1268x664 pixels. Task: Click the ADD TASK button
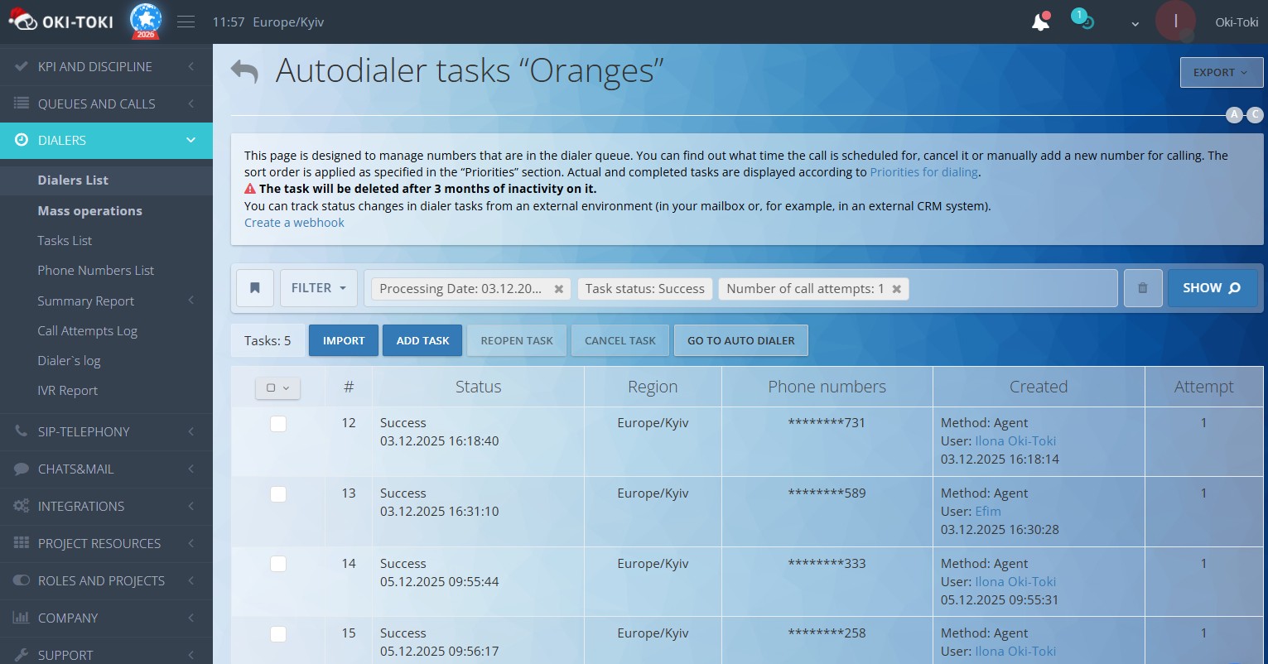pos(422,340)
